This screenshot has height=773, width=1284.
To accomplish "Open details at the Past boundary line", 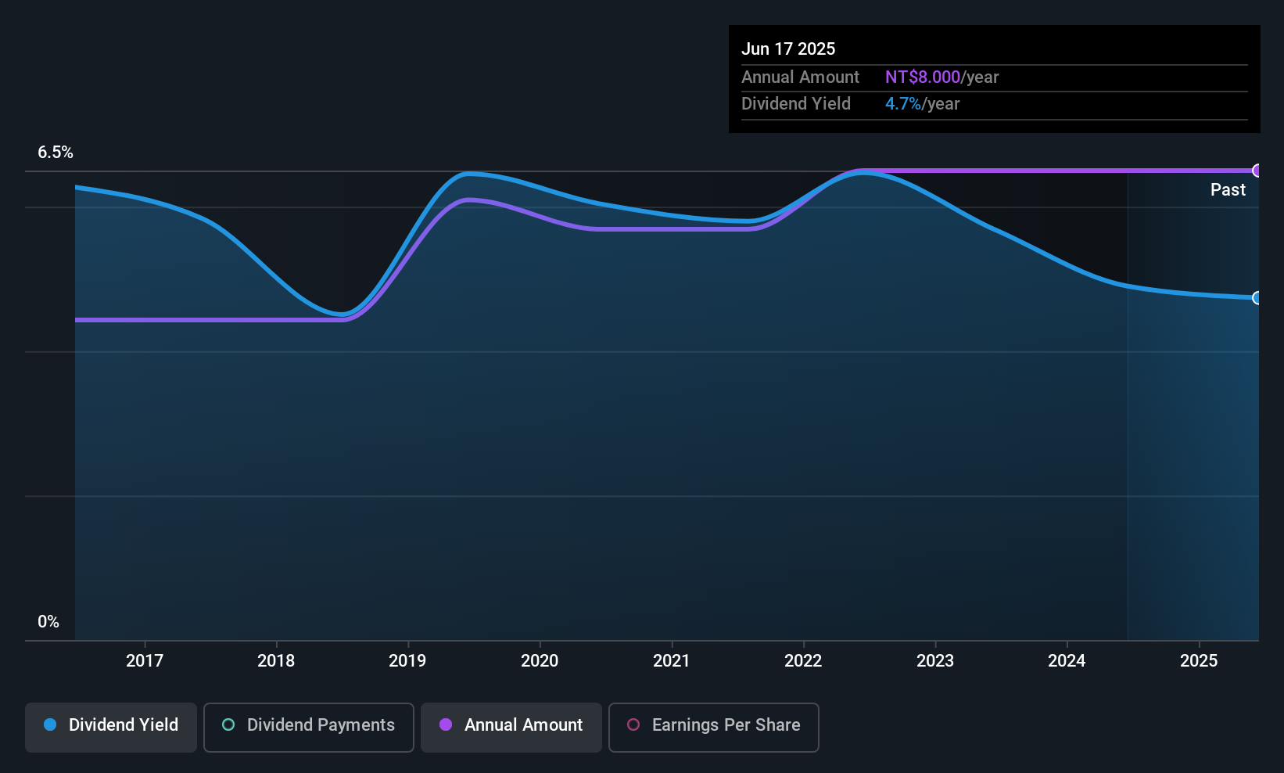I will tap(1129, 391).
